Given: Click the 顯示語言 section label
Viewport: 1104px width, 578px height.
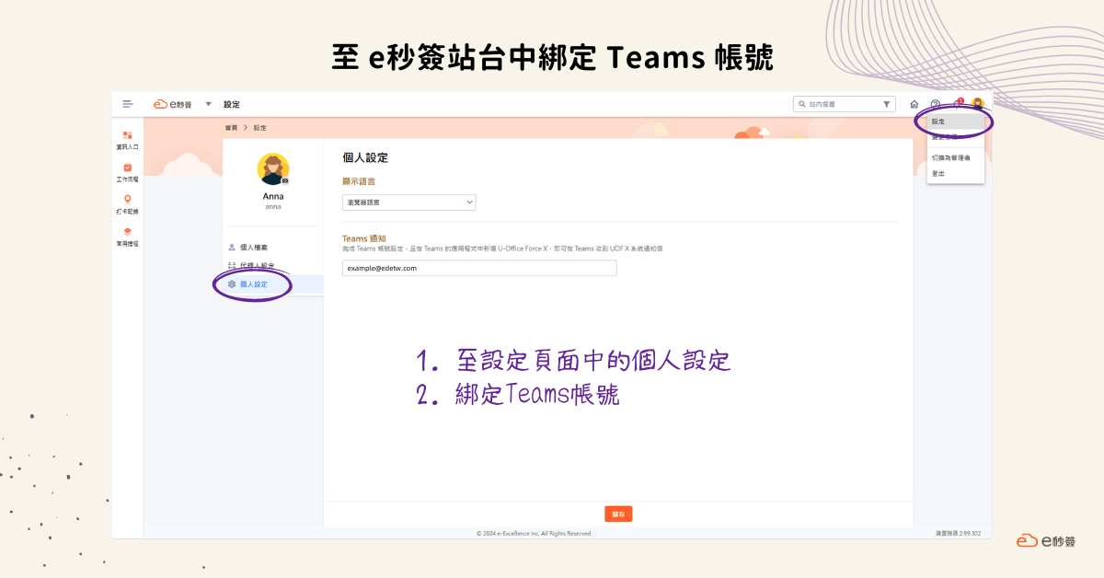Looking at the screenshot, I should [x=359, y=181].
